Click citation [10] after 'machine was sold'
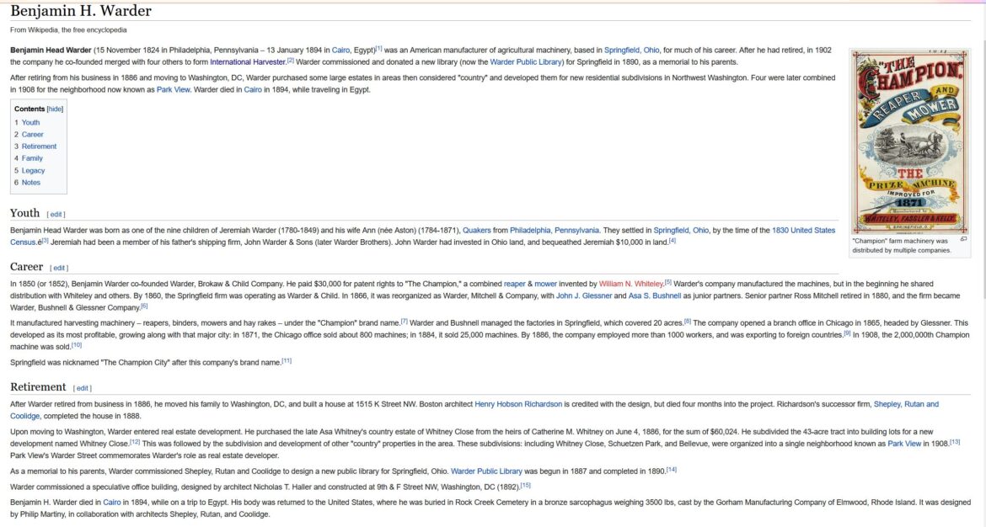The image size is (986, 527). click(x=76, y=345)
